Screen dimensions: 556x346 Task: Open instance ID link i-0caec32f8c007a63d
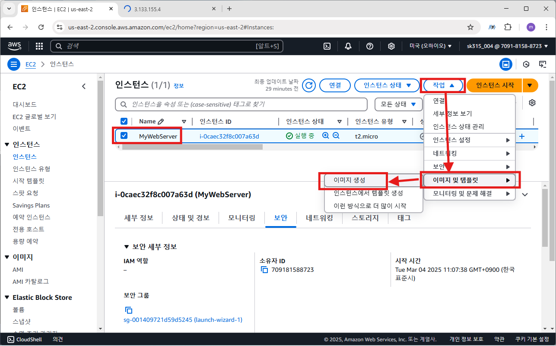click(x=229, y=136)
